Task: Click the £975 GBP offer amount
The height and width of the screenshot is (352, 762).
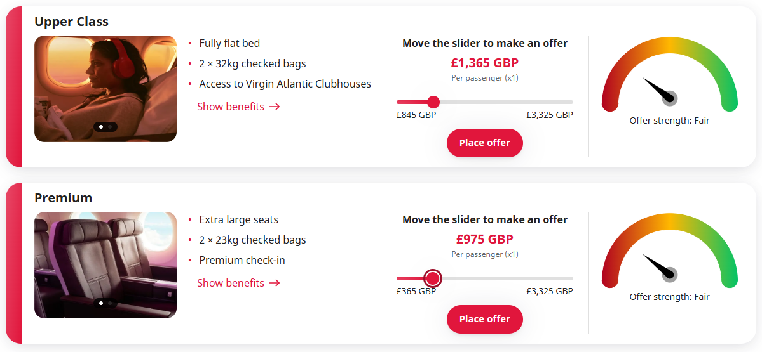Action: coord(484,239)
